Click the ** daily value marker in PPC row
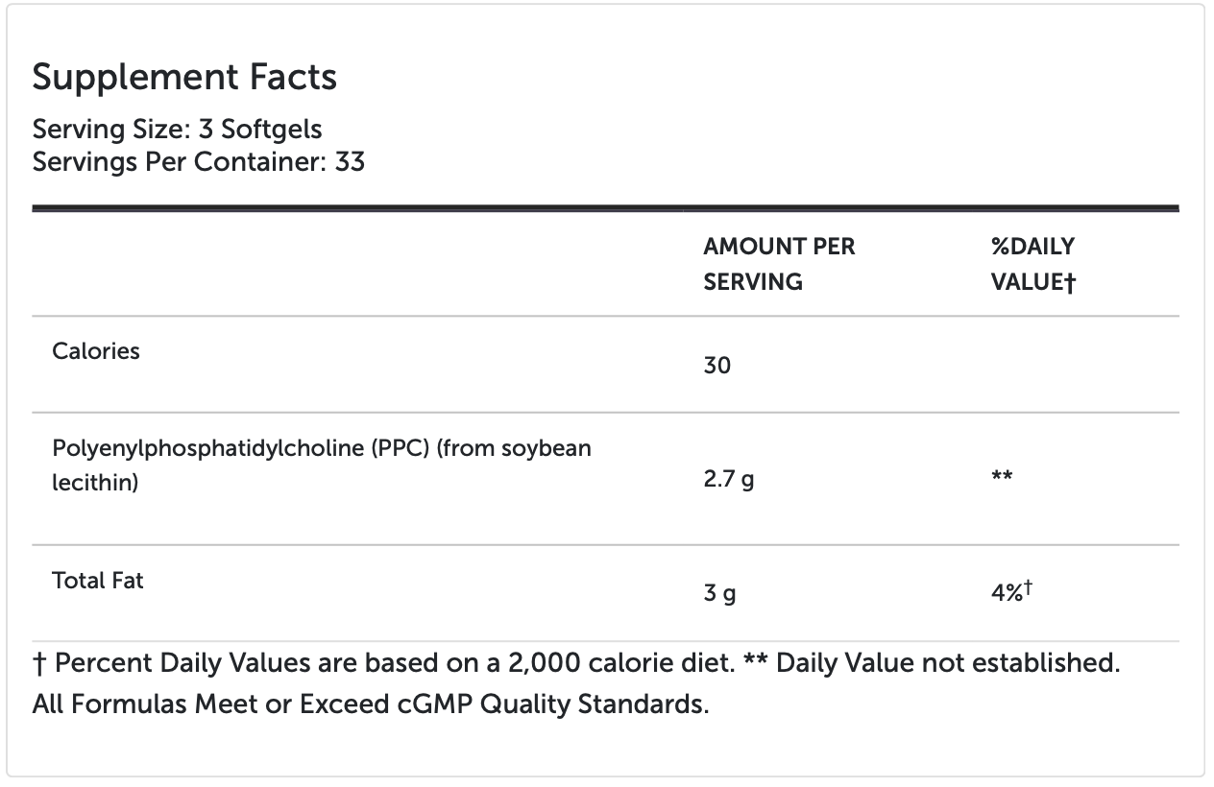Image resolution: width=1214 pixels, height=787 pixels. point(1002,476)
